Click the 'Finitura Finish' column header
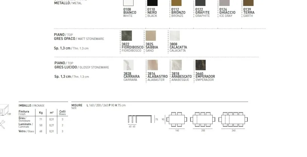 point(24,112)
